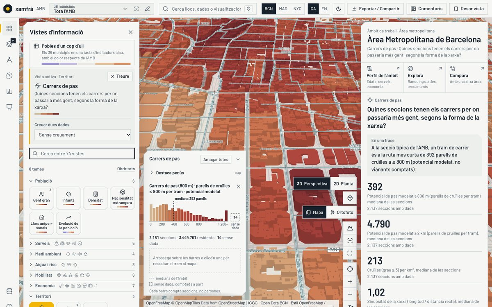Viewport: 492px width, 307px height.
Task: Click the Exportar / Compartir button
Action: coord(375,9)
